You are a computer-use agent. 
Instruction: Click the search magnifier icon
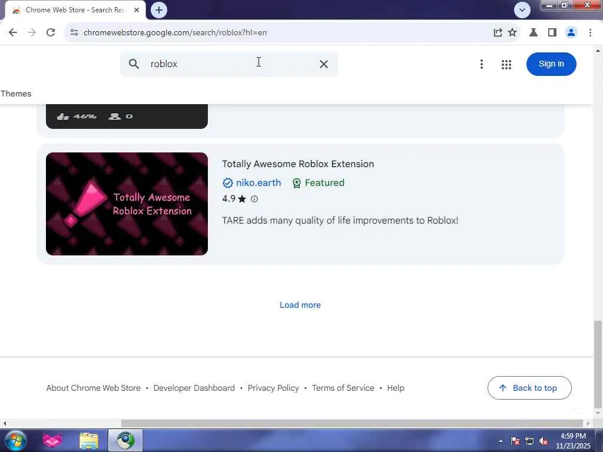tap(134, 64)
